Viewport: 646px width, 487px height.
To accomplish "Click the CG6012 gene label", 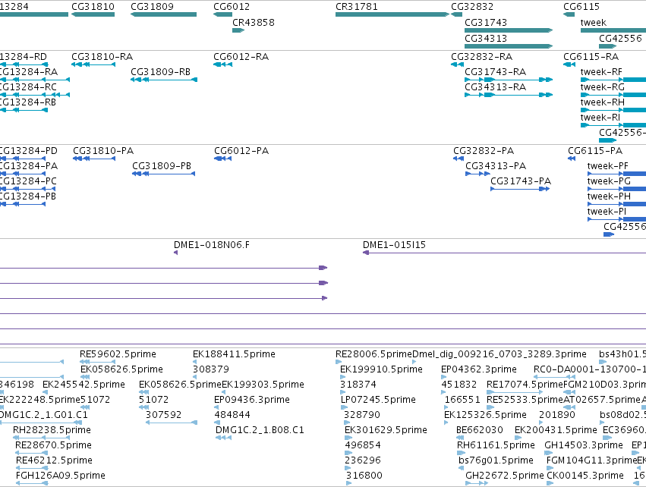I will 232,7.
